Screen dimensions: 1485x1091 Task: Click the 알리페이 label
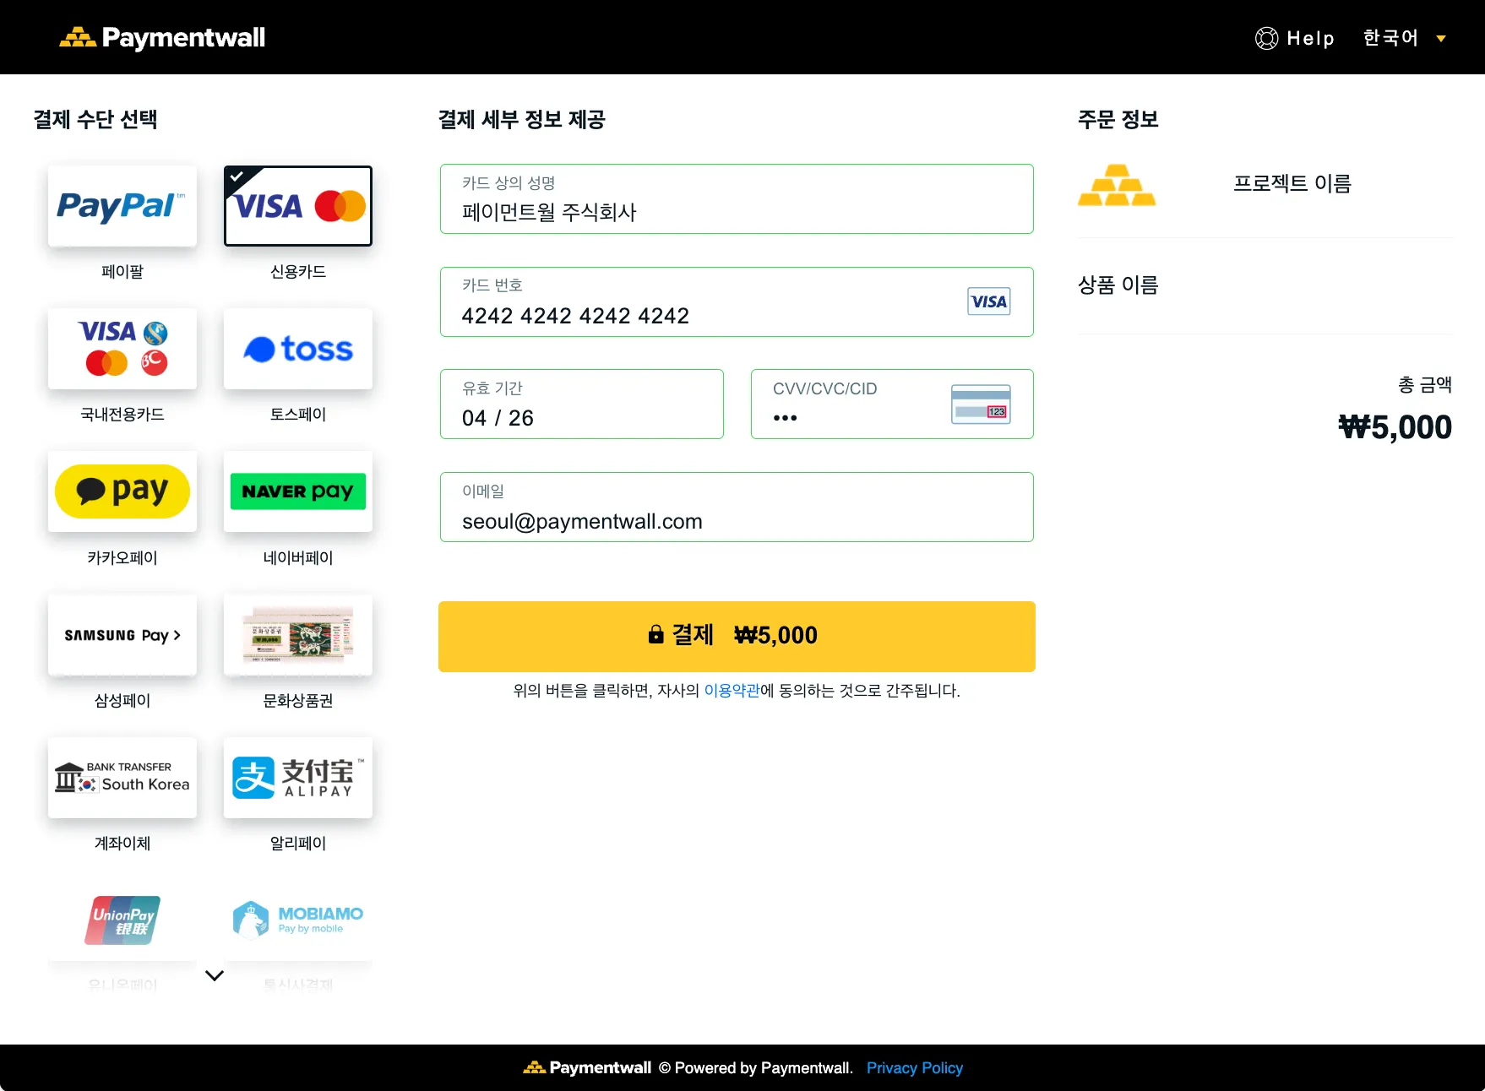(x=298, y=844)
